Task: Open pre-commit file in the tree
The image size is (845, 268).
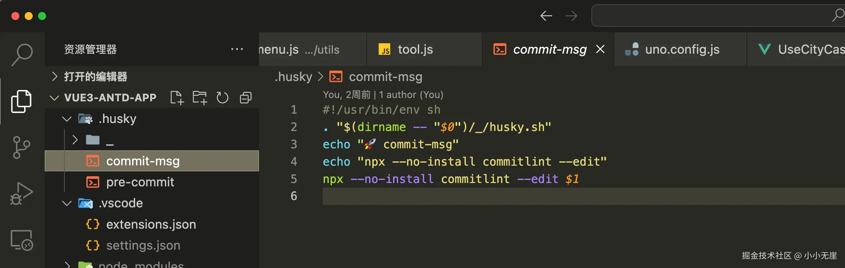Action: 140,182
